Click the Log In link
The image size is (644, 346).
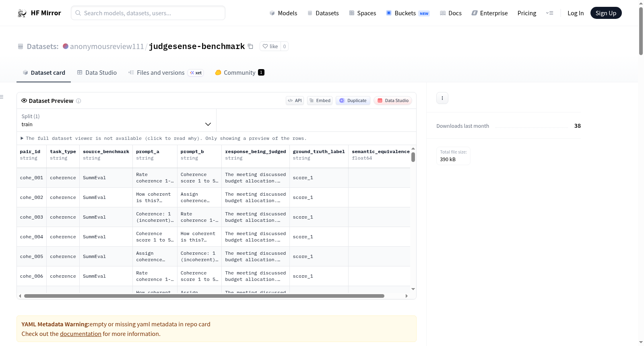click(x=576, y=13)
